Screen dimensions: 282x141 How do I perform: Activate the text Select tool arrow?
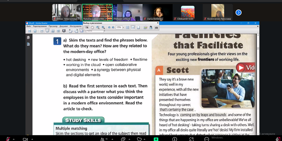[87, 27]
